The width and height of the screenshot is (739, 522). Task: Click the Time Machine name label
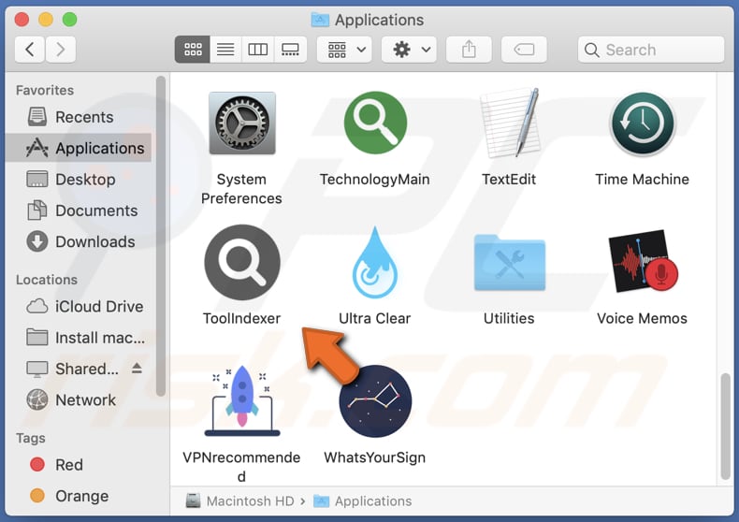click(642, 179)
